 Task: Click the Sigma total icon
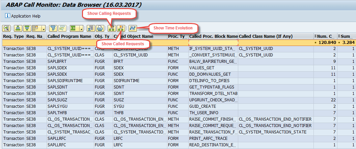73,28
